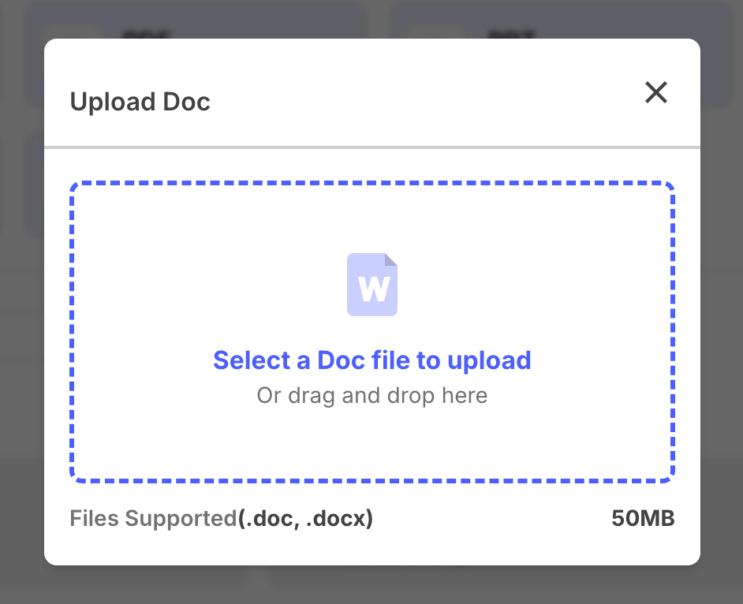Click the horizontal divider under the title
Viewport: 743px width, 604px height.
pos(372,147)
